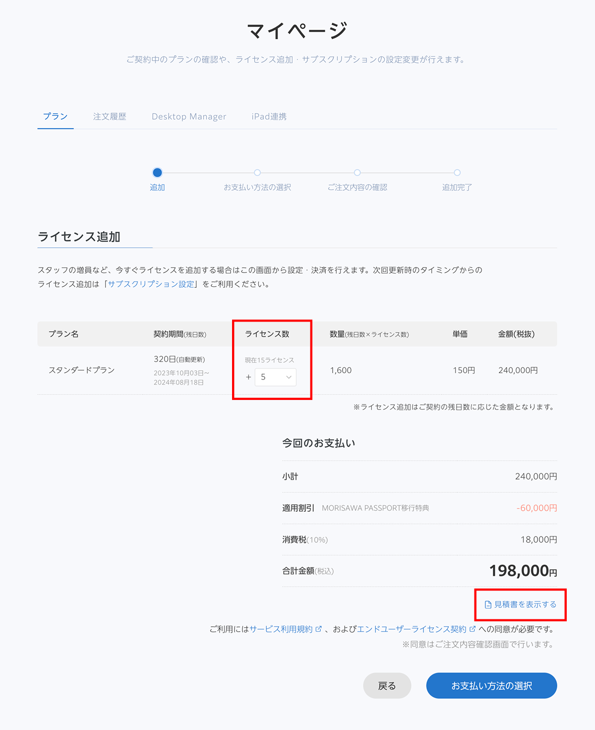
Task: Click the ライセンス追加 section heading
Action: coord(79,237)
